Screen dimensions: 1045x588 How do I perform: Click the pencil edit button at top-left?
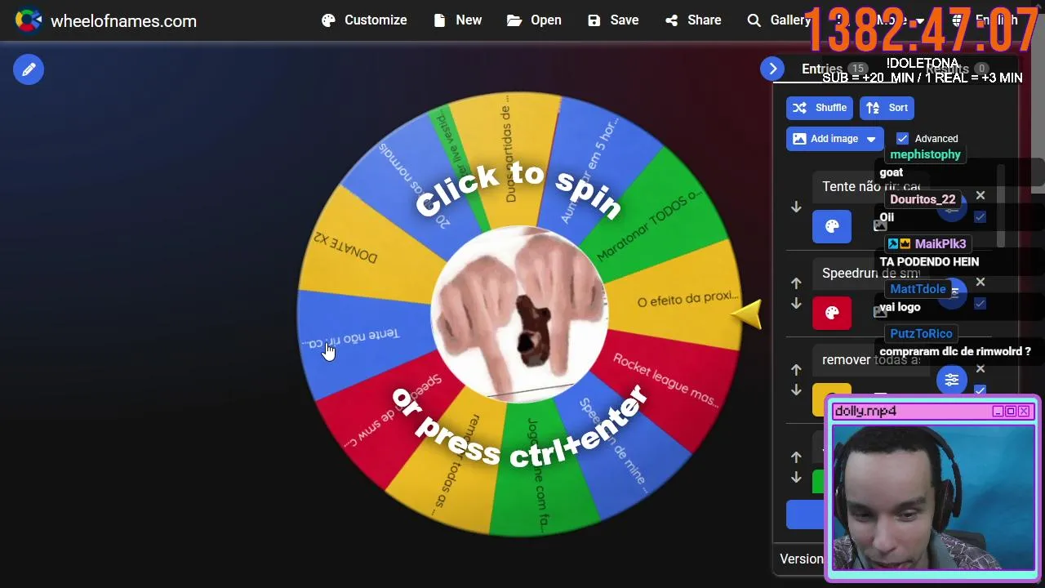[29, 69]
